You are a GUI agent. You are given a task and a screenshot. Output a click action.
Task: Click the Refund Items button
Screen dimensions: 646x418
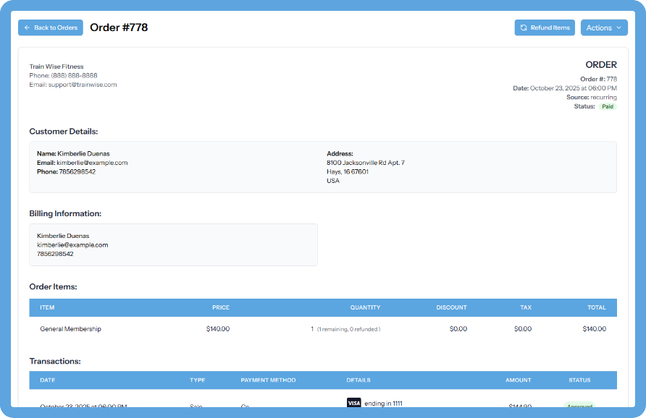coord(545,27)
